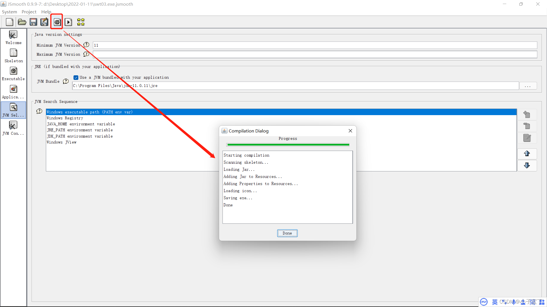Click the compilation progress bar
Viewport: 547px width, 307px height.
coord(288,145)
